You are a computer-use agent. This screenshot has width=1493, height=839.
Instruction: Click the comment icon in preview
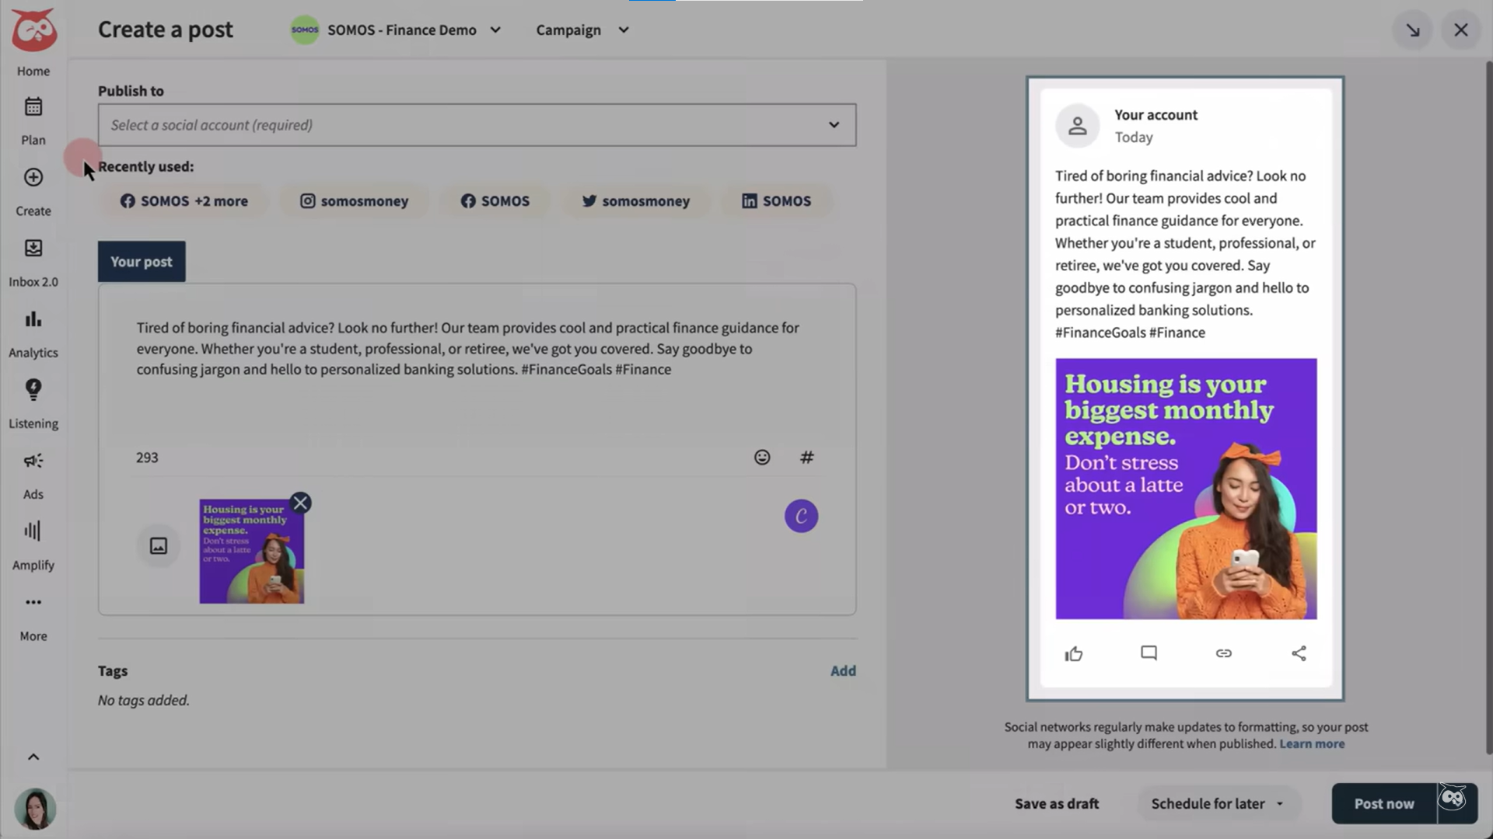tap(1149, 653)
